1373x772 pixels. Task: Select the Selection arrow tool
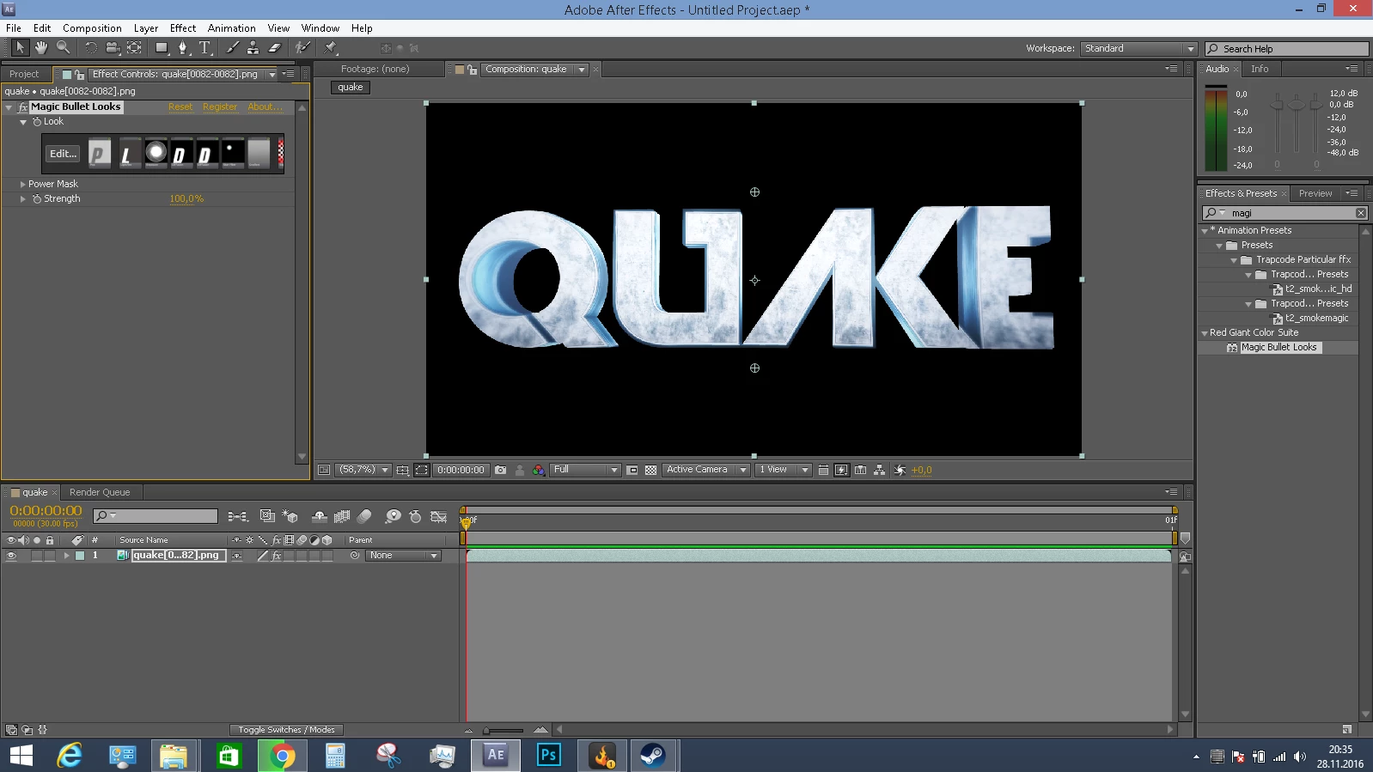(x=20, y=48)
